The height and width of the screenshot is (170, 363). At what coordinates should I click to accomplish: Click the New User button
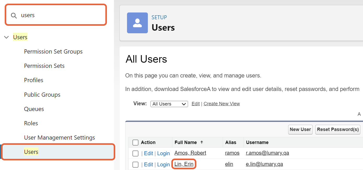pos(300,129)
